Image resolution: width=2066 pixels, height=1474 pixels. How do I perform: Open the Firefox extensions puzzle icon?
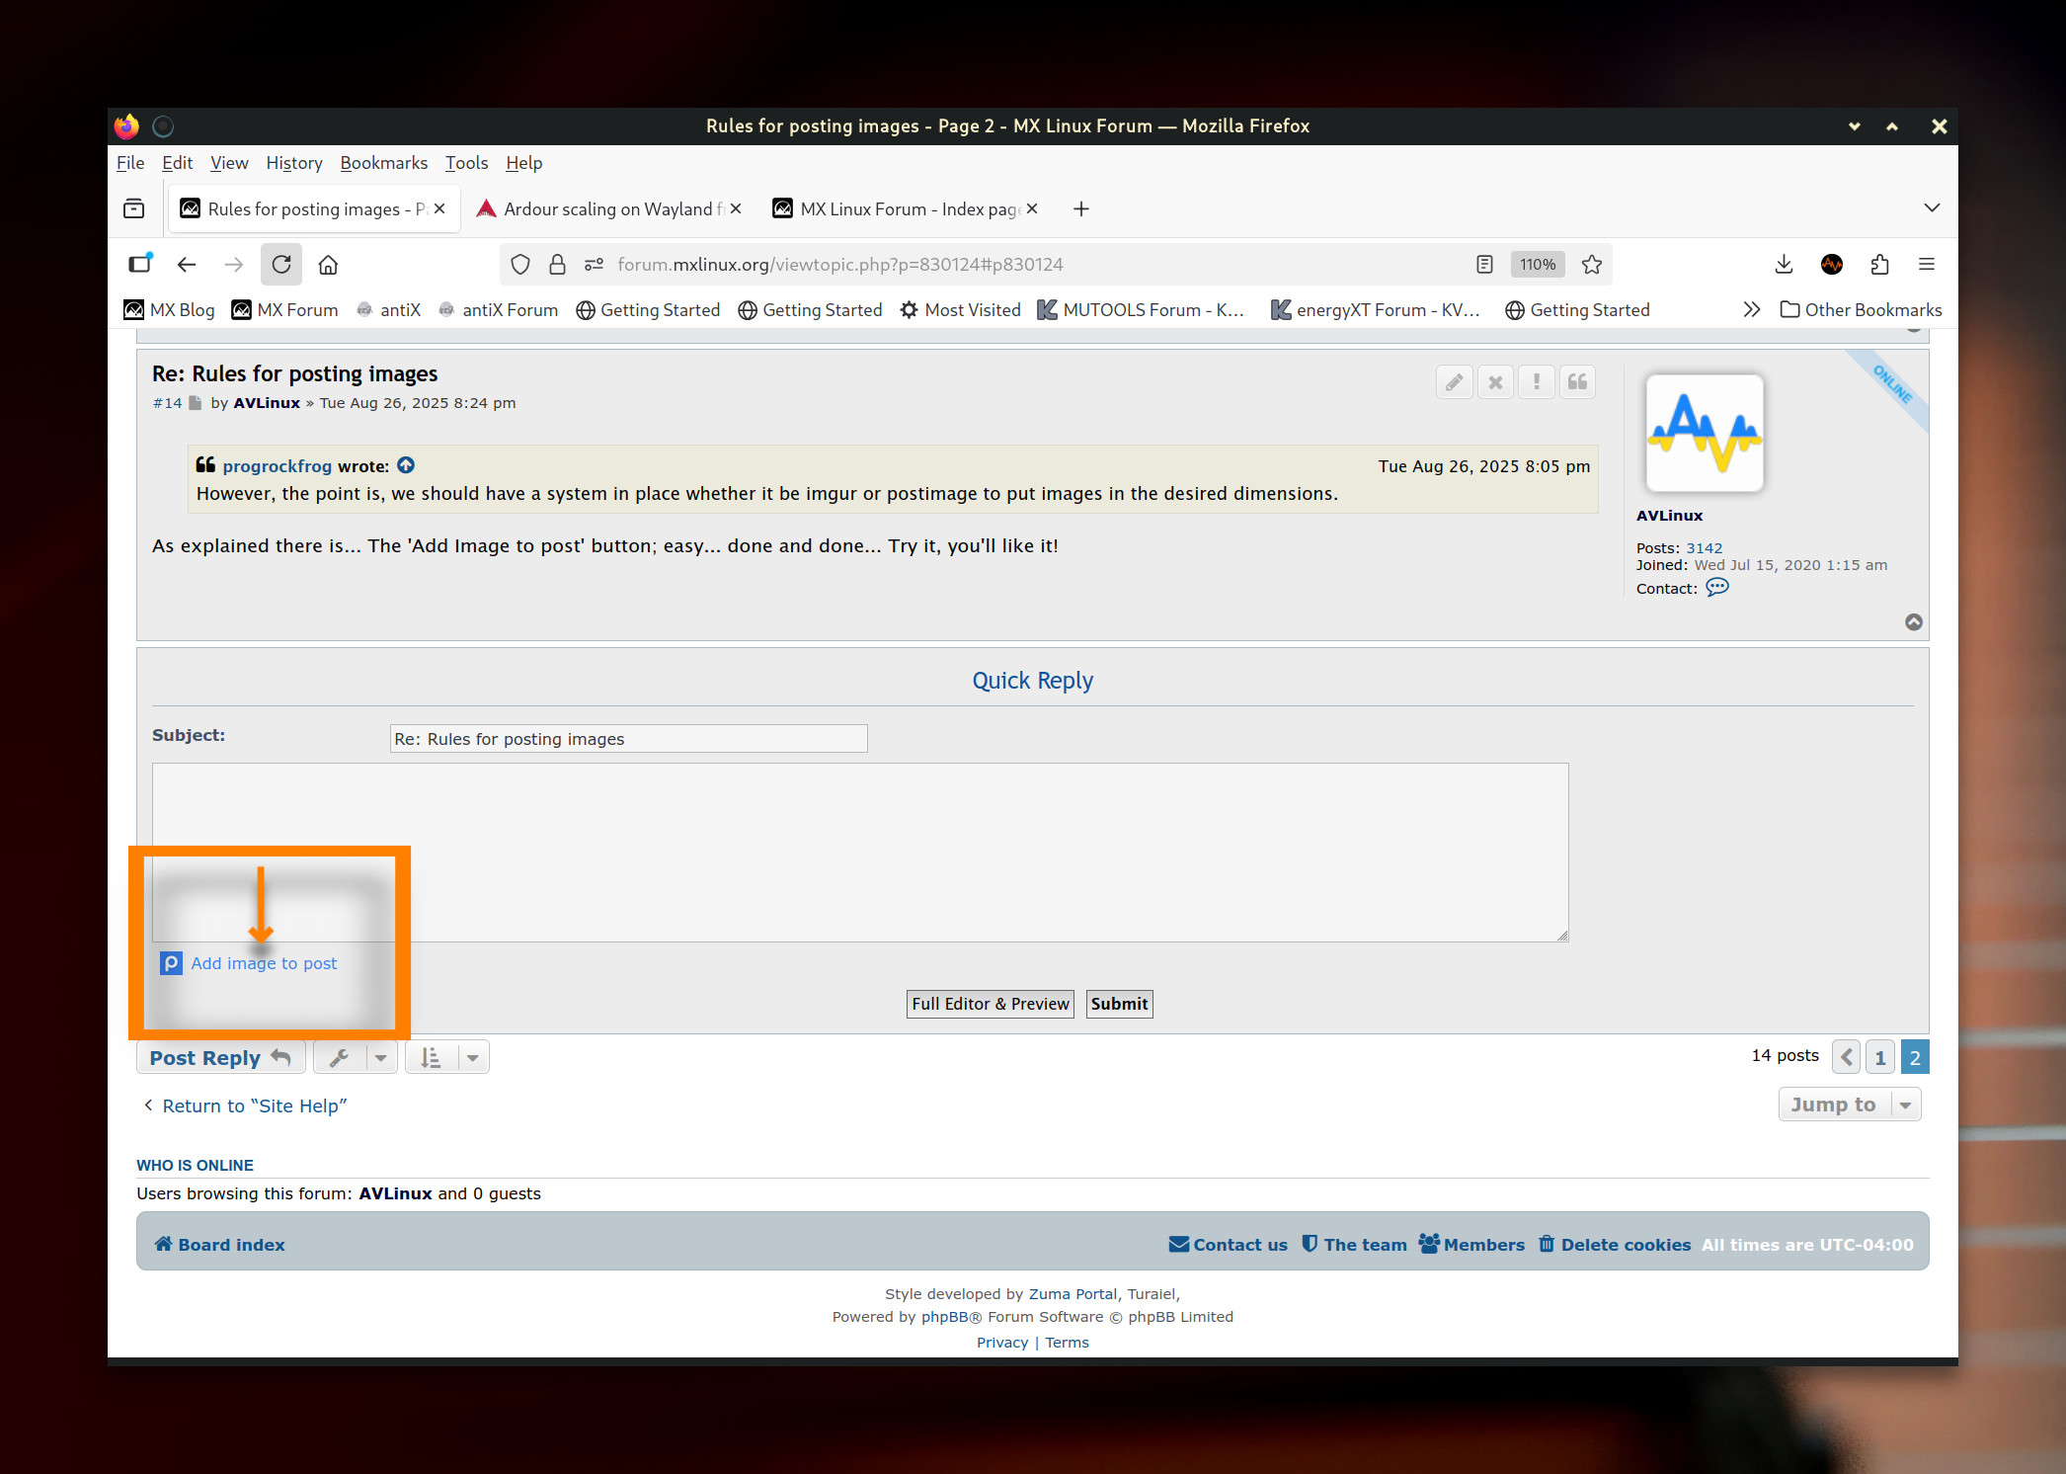coord(1879,265)
